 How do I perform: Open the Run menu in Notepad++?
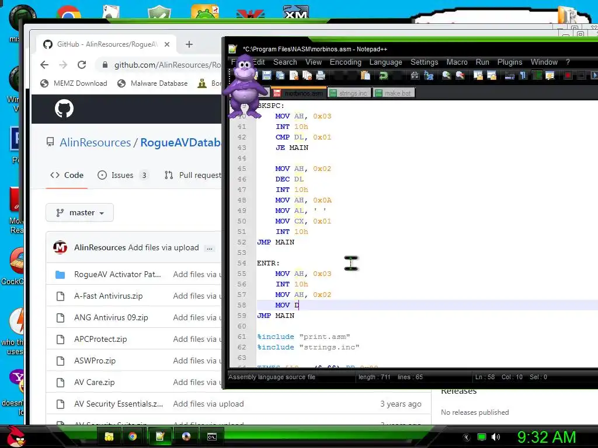point(482,62)
